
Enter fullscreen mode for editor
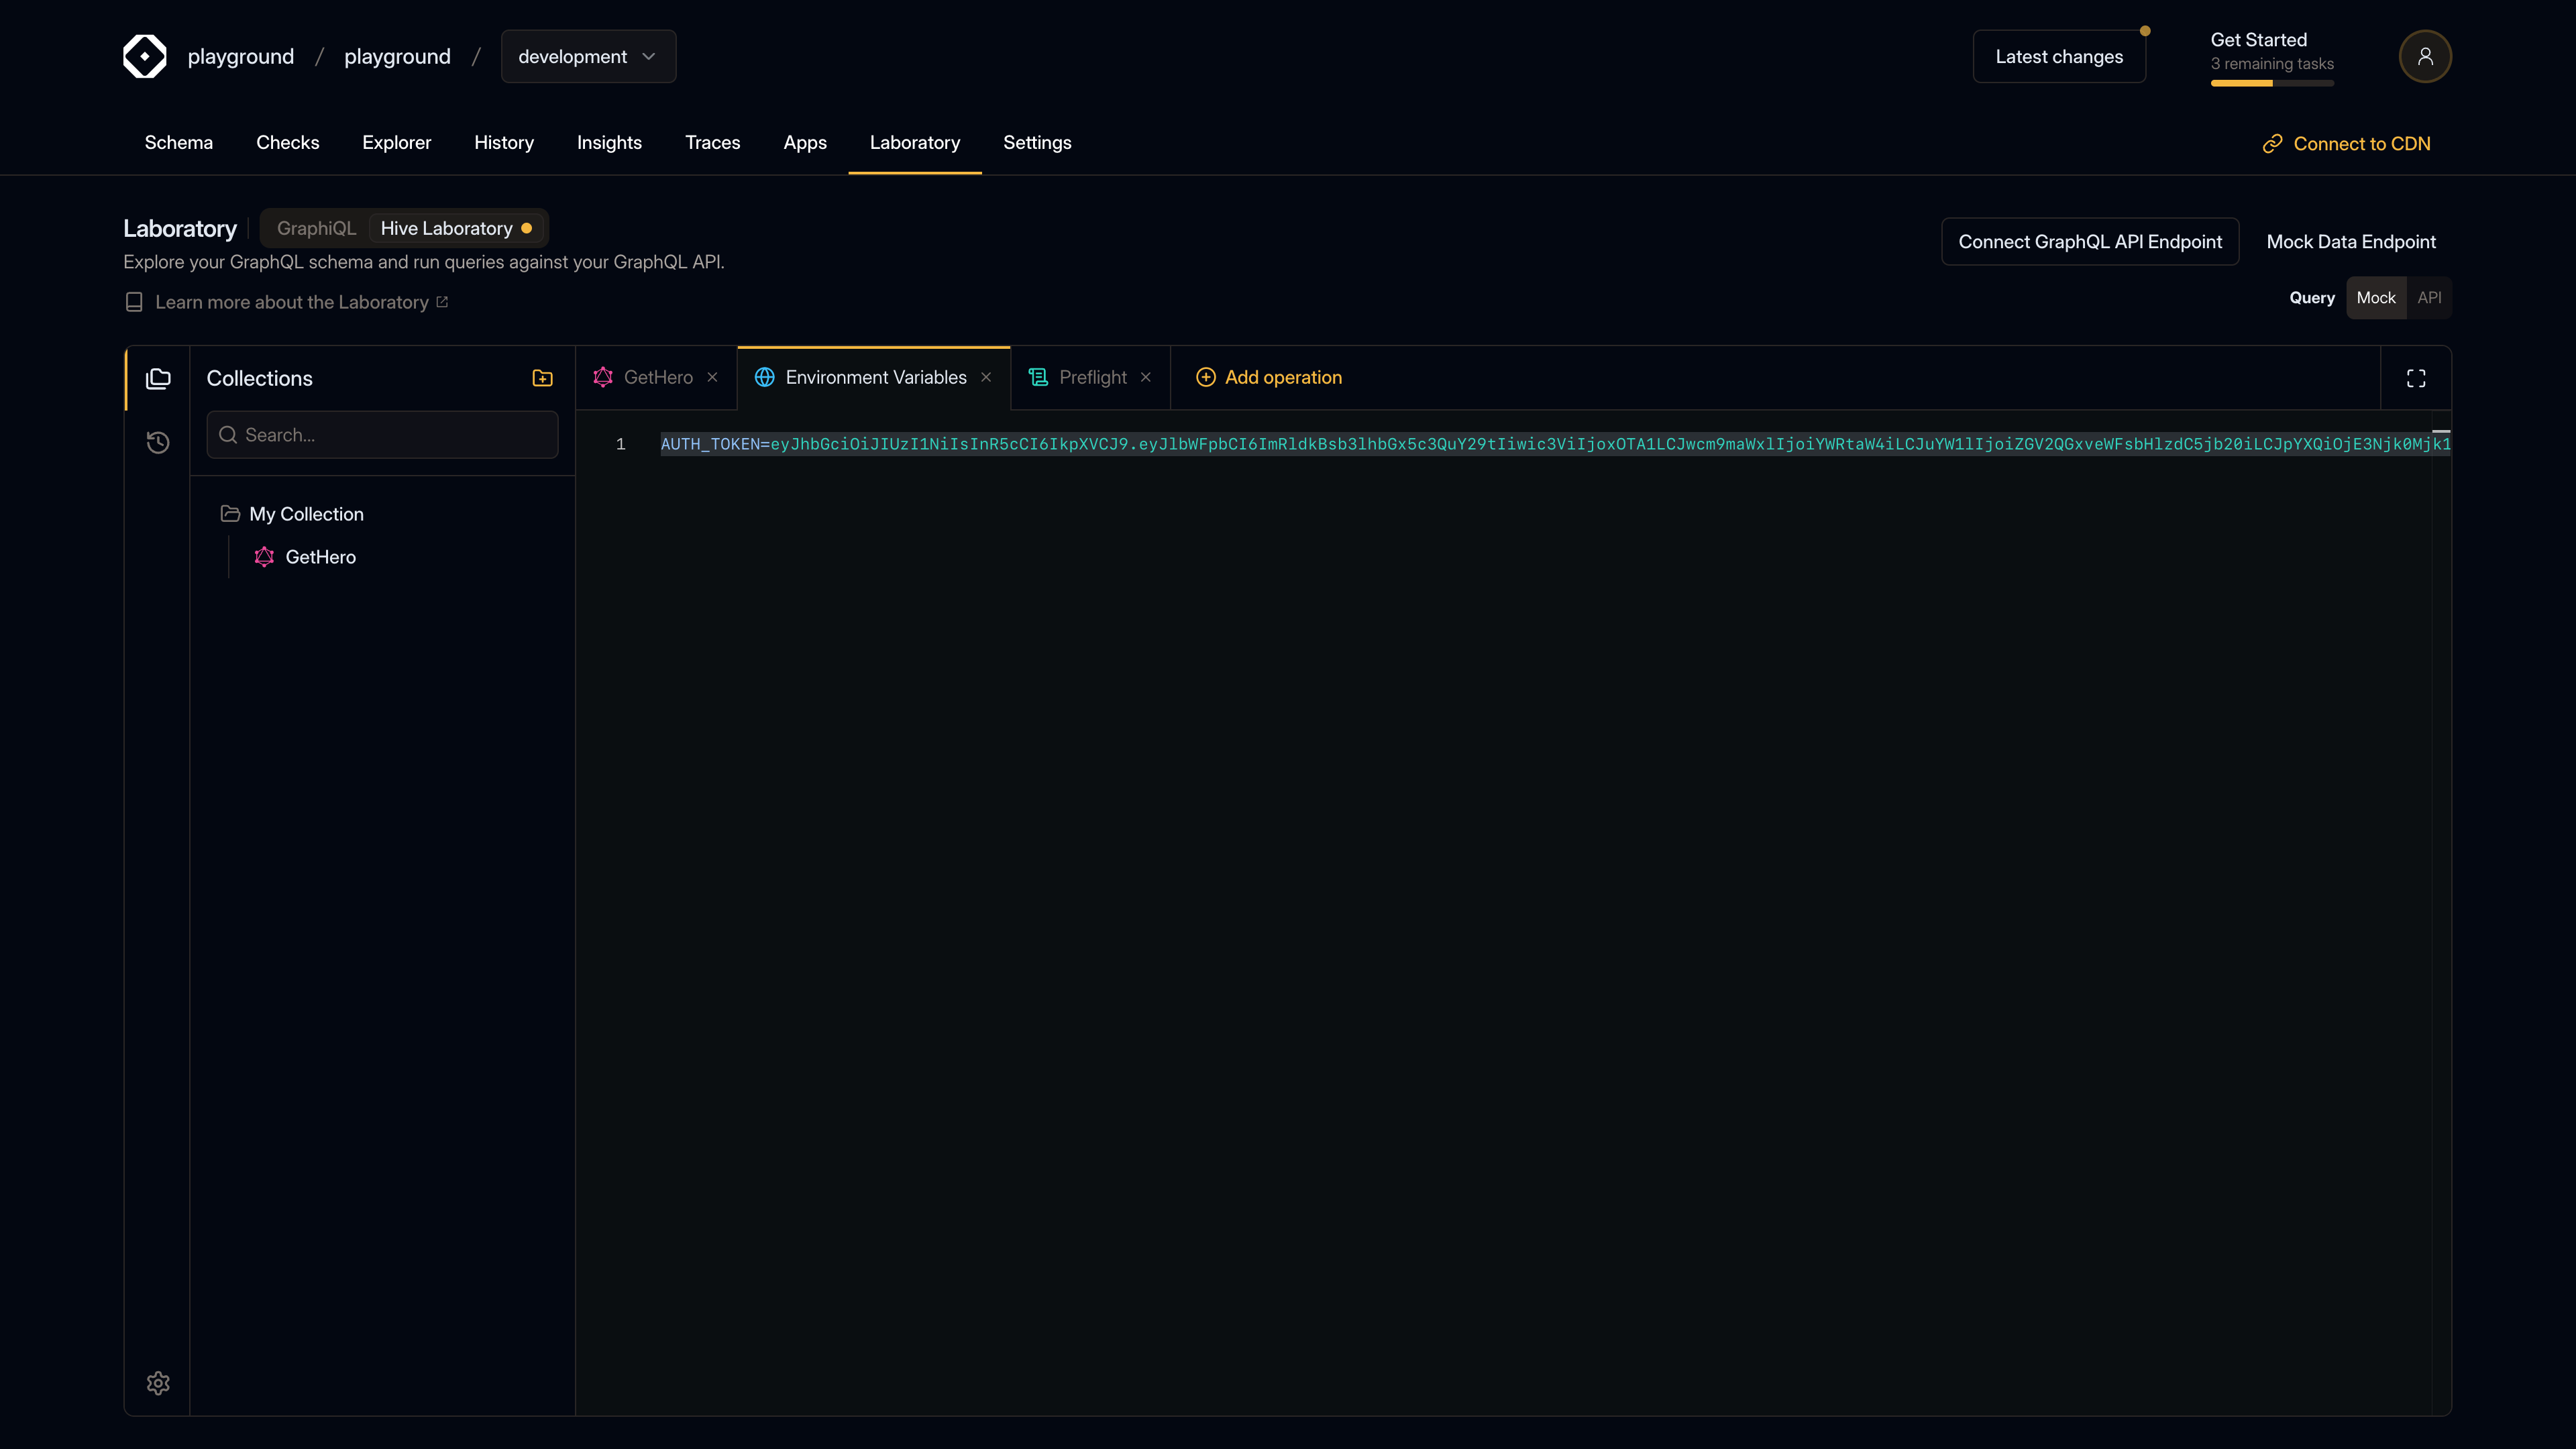[x=2416, y=378]
